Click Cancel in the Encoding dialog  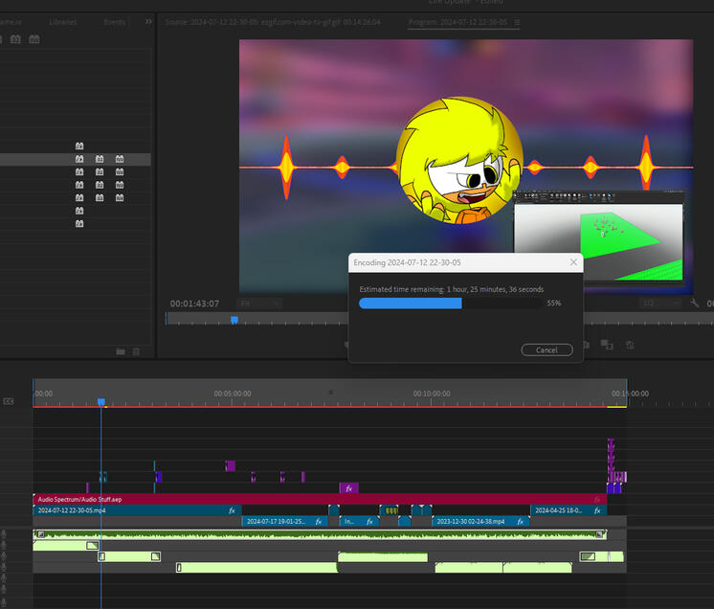[547, 350]
